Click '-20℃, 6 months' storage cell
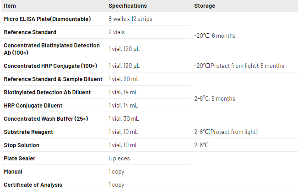This screenshot has height=195, width=298. click(215, 36)
